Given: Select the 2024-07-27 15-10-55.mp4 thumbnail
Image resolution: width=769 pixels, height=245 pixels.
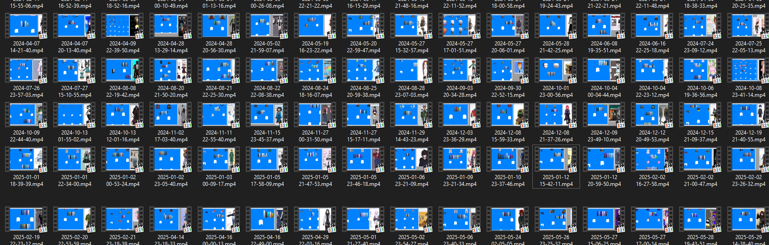Looking at the screenshot, I should point(74,70).
